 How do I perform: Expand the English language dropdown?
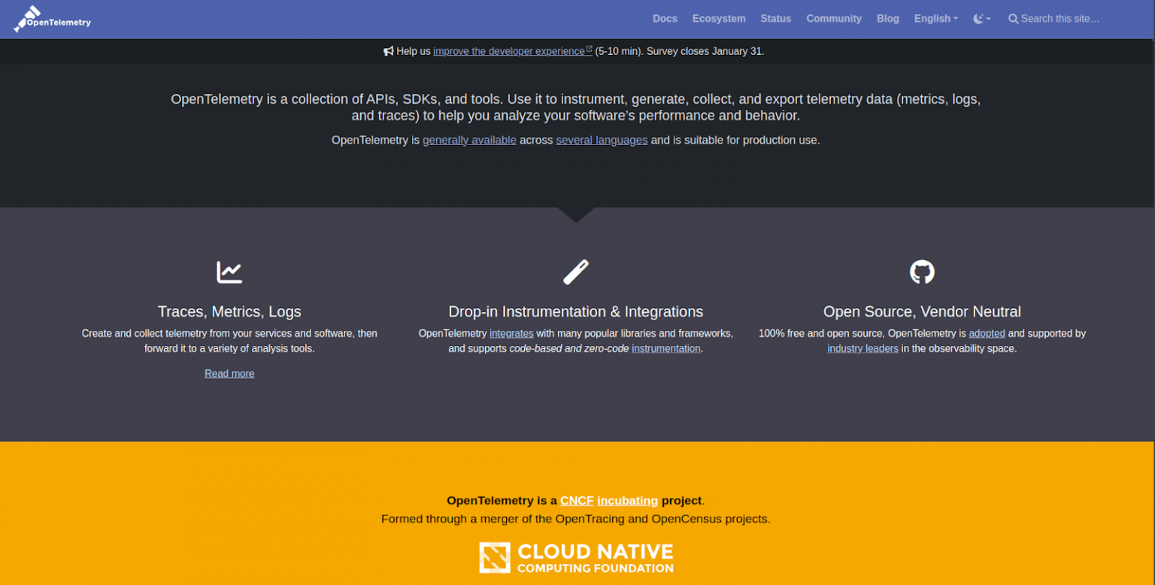coord(935,19)
